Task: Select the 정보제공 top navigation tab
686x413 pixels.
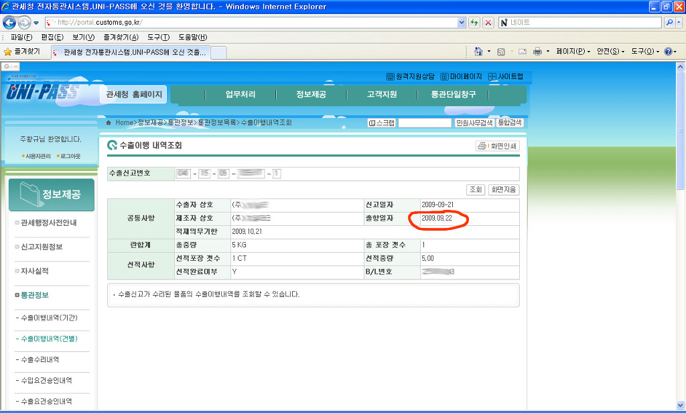Action: coord(311,95)
